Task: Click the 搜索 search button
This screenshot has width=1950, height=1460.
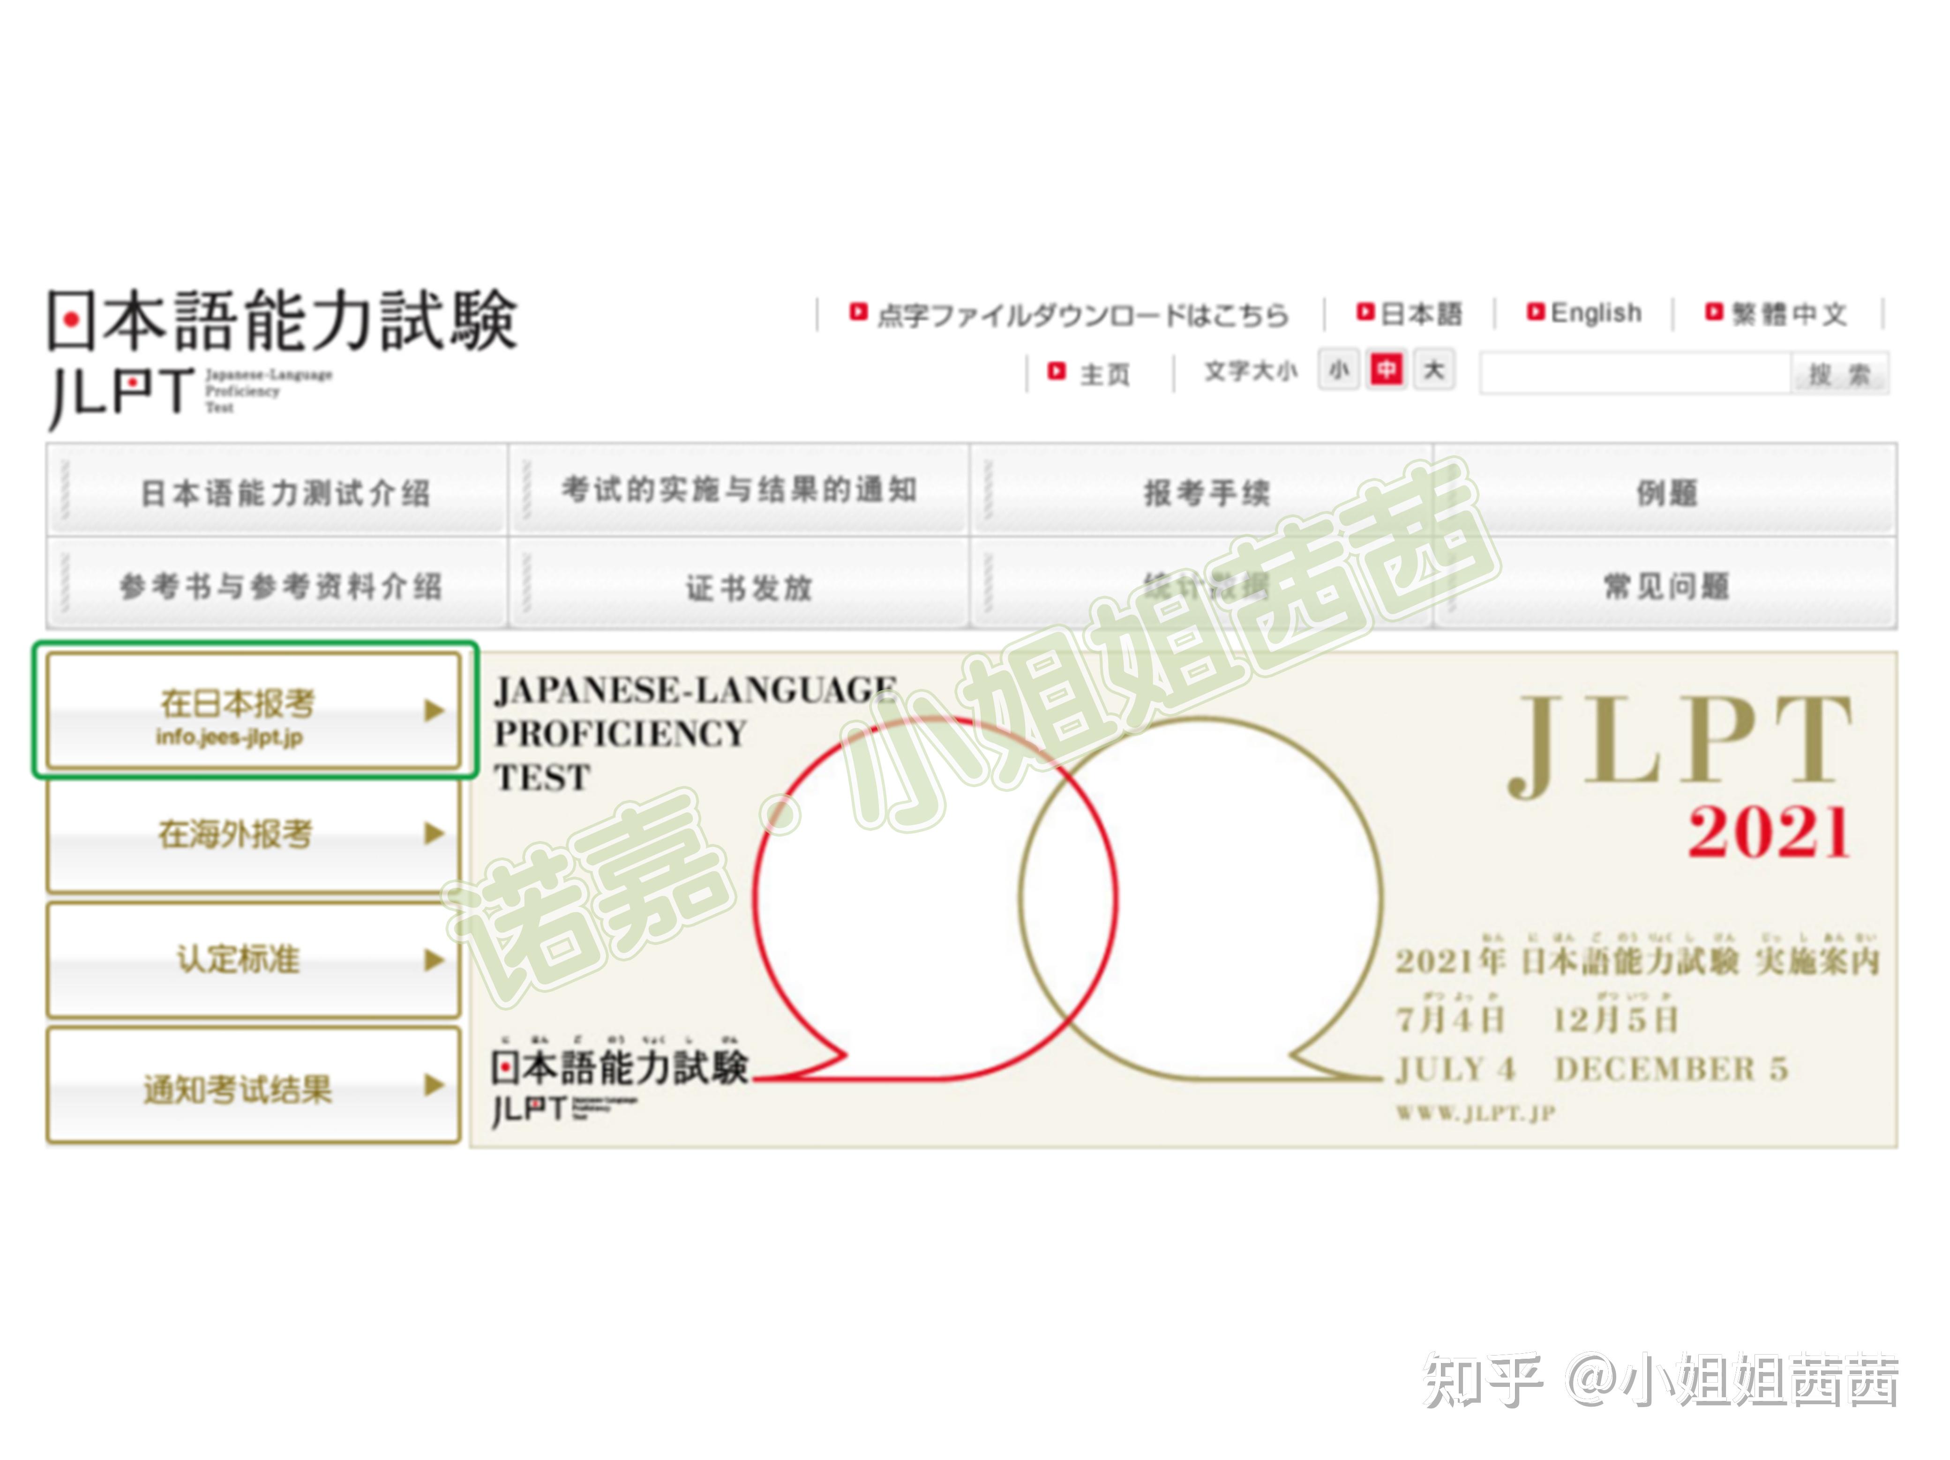Action: 1850,372
